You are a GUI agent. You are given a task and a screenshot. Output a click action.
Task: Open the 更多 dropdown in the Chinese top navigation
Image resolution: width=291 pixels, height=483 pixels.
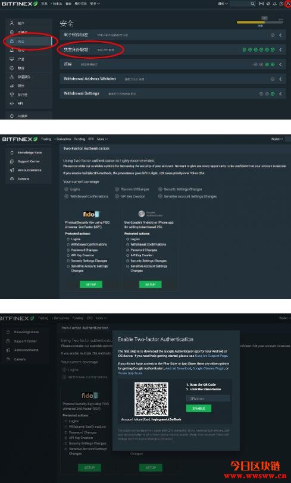click(95, 4)
